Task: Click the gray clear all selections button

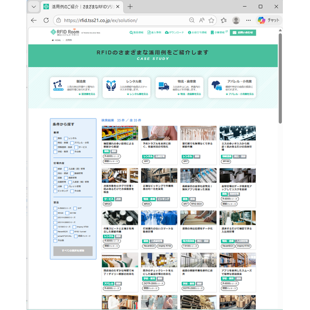Action: pyautogui.click(x=73, y=251)
